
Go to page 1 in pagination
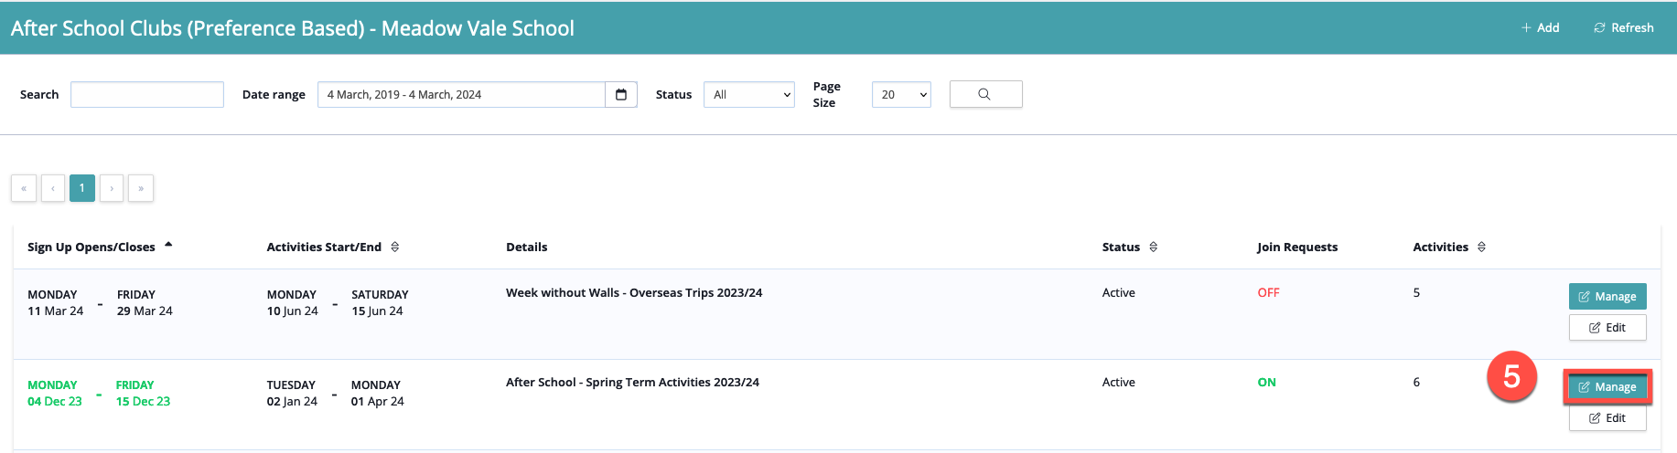tap(81, 188)
